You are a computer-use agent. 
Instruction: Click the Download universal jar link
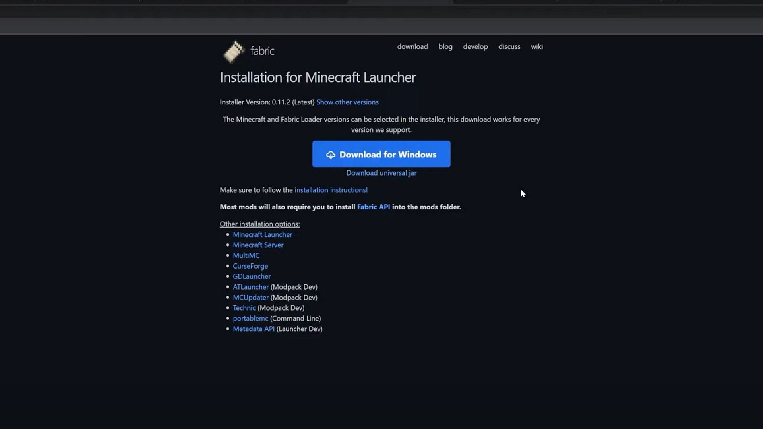(x=381, y=173)
